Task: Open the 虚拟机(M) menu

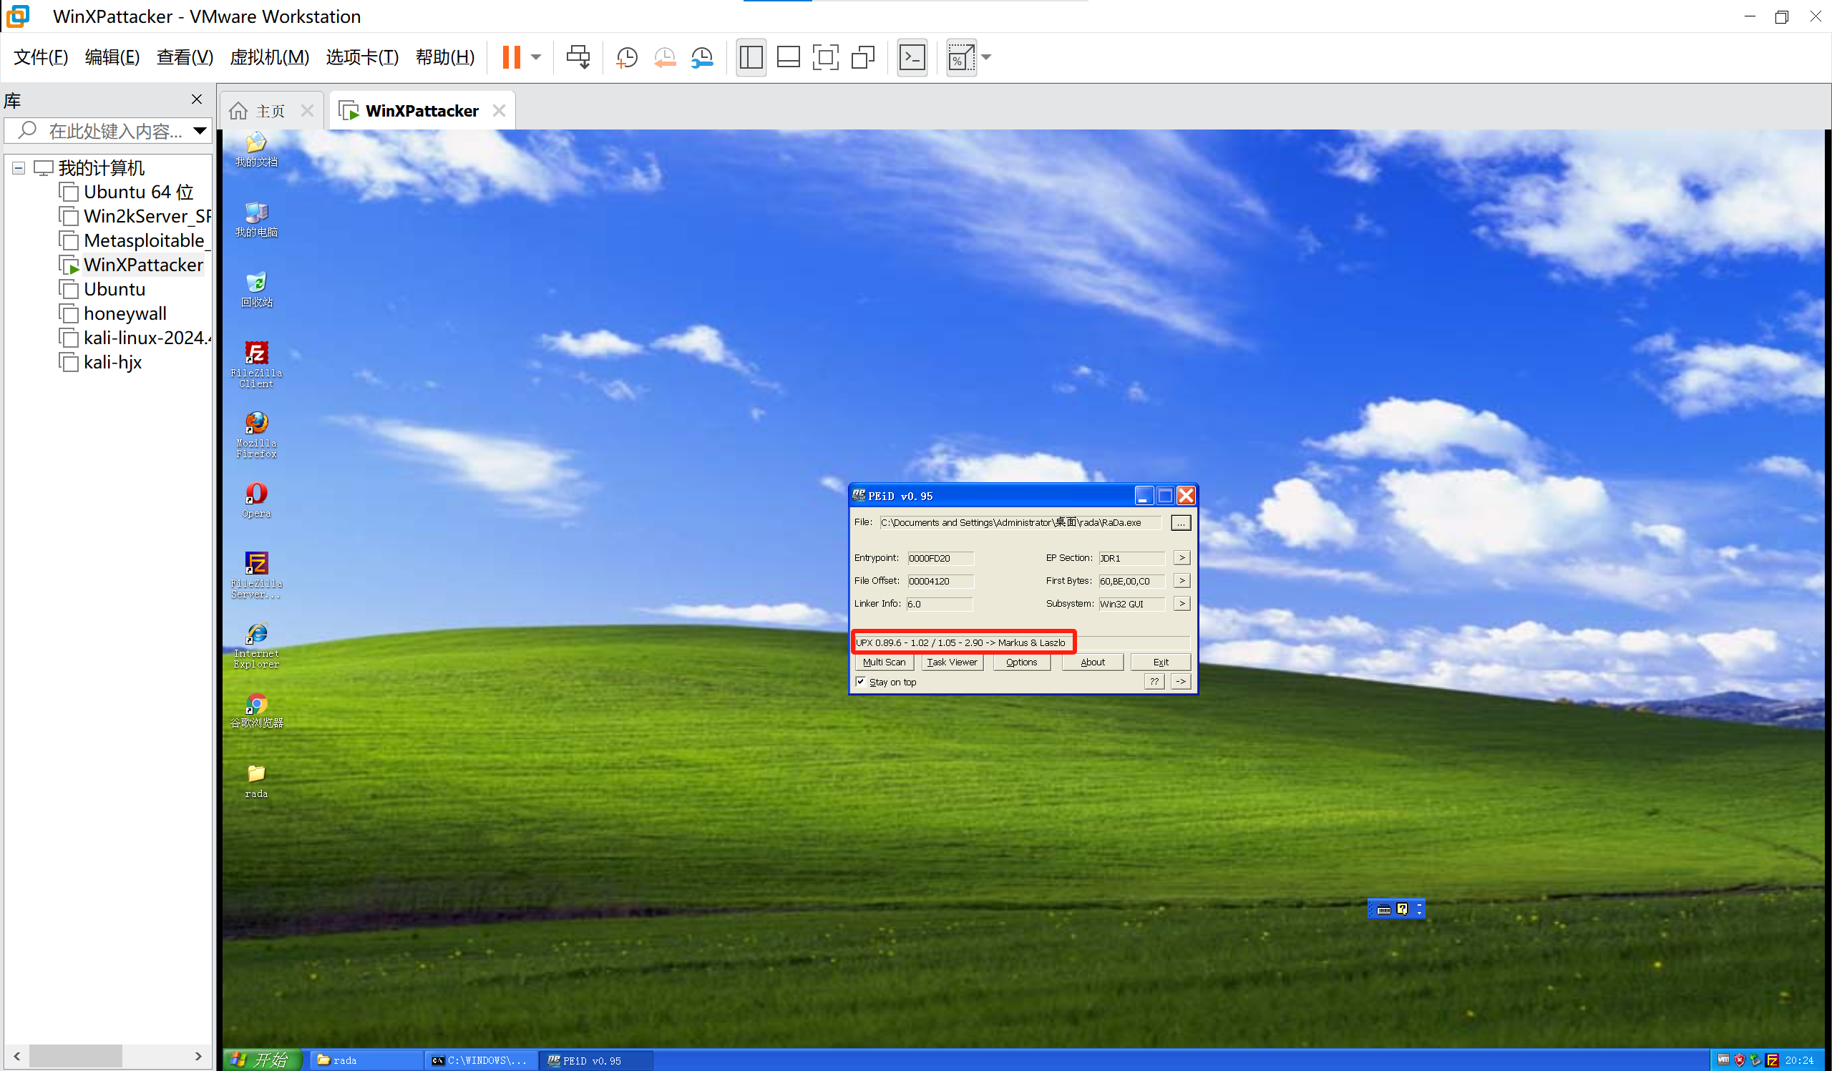Action: pyautogui.click(x=269, y=57)
